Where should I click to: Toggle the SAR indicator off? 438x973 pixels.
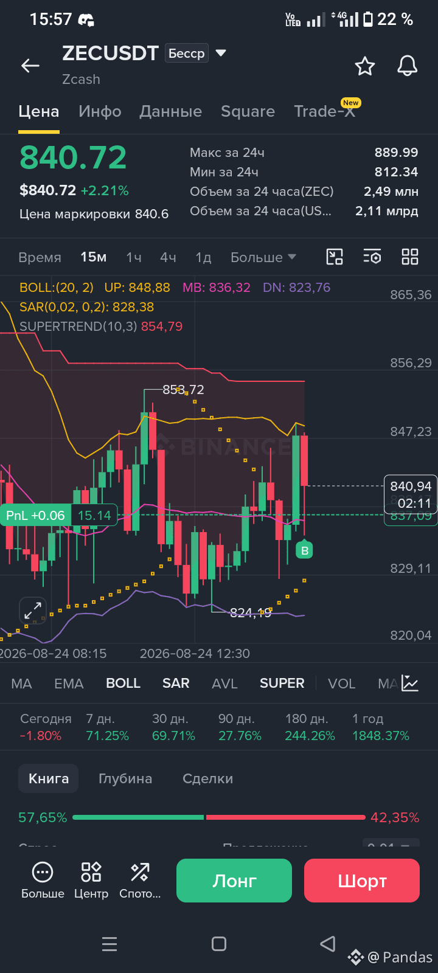[x=176, y=684]
